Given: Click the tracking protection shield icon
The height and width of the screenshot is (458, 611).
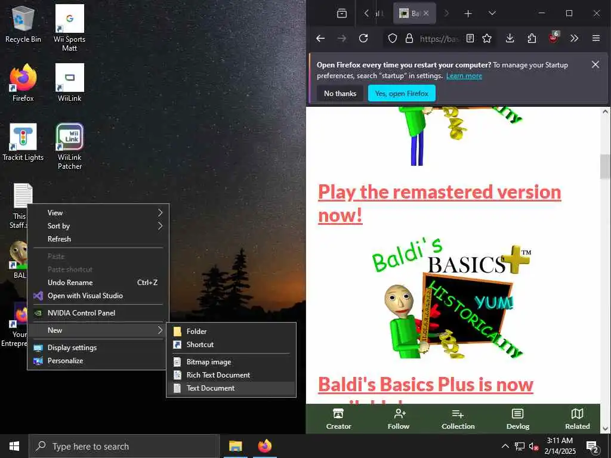Looking at the screenshot, I should [393, 38].
